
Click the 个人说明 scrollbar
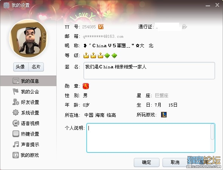pyautogui.click(x=212, y=132)
